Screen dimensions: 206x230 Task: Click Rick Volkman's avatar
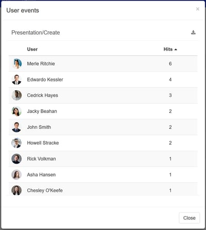[x=16, y=159]
